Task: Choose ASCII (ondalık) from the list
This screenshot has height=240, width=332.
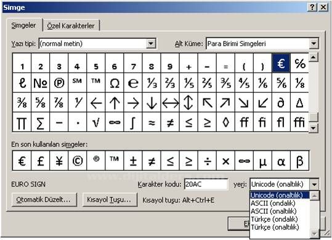Action: (x=280, y=203)
